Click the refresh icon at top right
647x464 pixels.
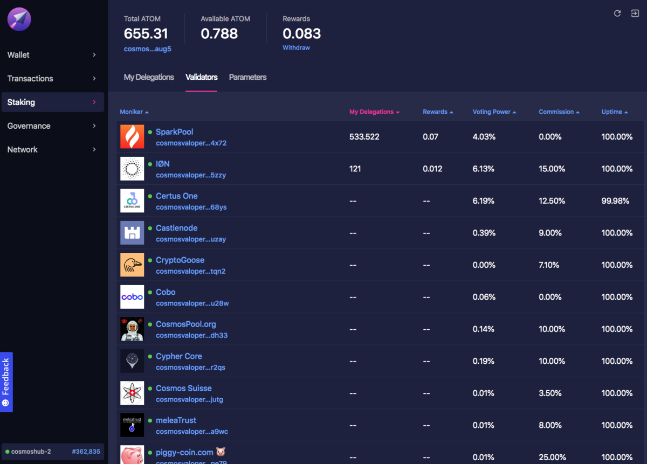click(617, 13)
